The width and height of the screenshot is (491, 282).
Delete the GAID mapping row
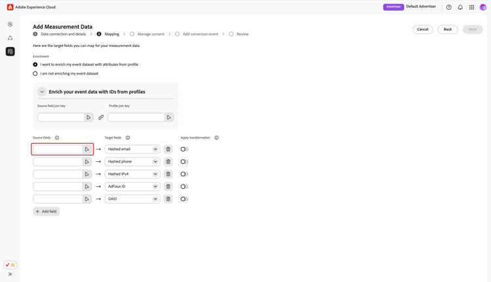[x=168, y=199]
